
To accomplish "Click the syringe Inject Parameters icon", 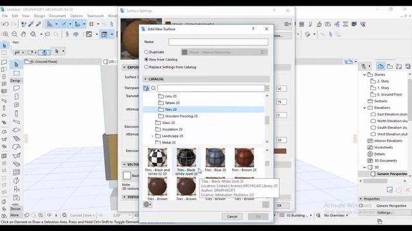I will coord(39,24).
